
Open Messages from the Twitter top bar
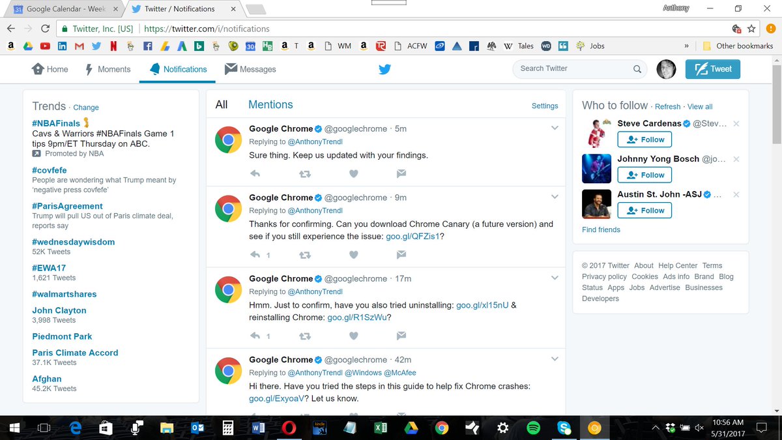tap(250, 69)
